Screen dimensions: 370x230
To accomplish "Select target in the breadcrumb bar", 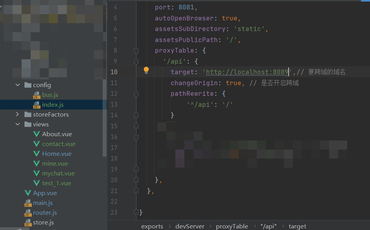I will click(297, 226).
